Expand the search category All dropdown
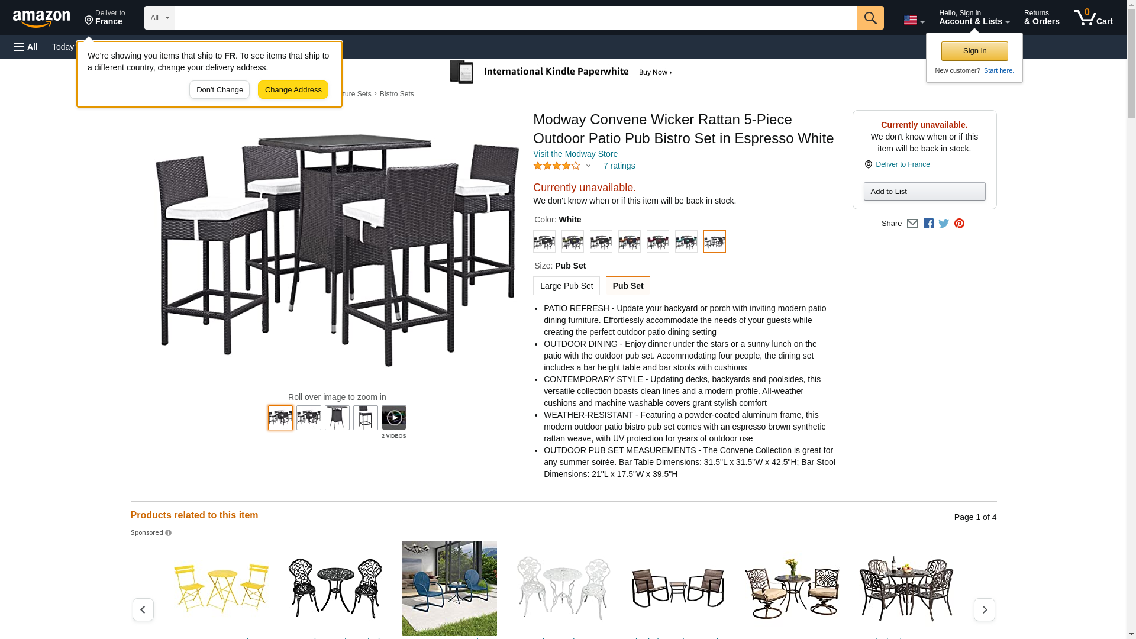1136x639 pixels. point(160,18)
